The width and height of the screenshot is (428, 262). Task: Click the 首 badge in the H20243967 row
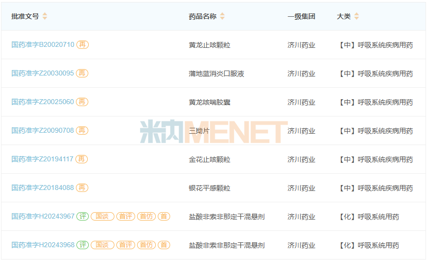point(164,217)
